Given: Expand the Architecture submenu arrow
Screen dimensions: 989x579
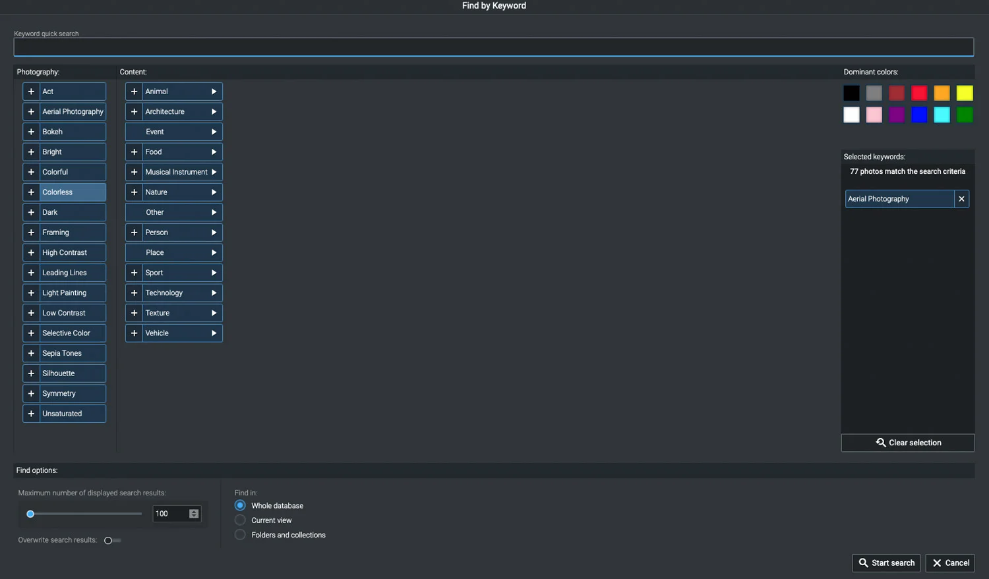Looking at the screenshot, I should click(214, 112).
